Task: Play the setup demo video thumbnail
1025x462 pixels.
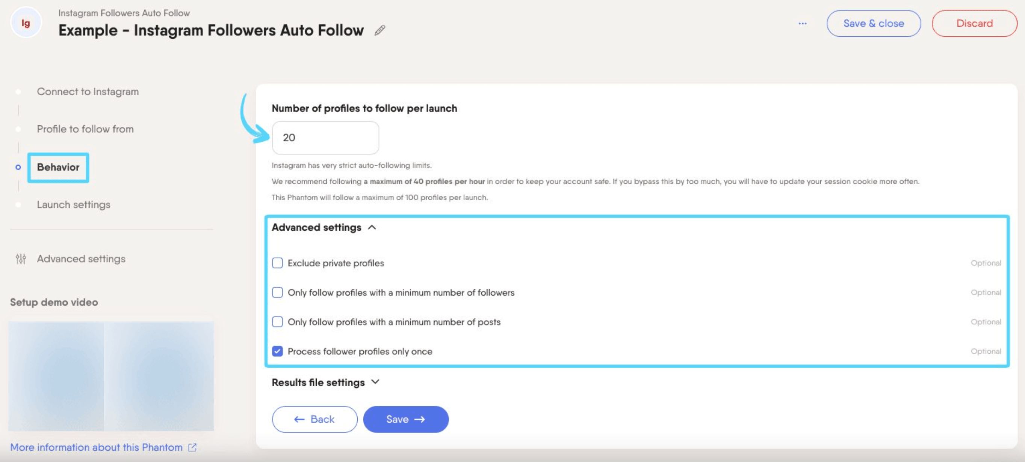Action: (x=111, y=376)
